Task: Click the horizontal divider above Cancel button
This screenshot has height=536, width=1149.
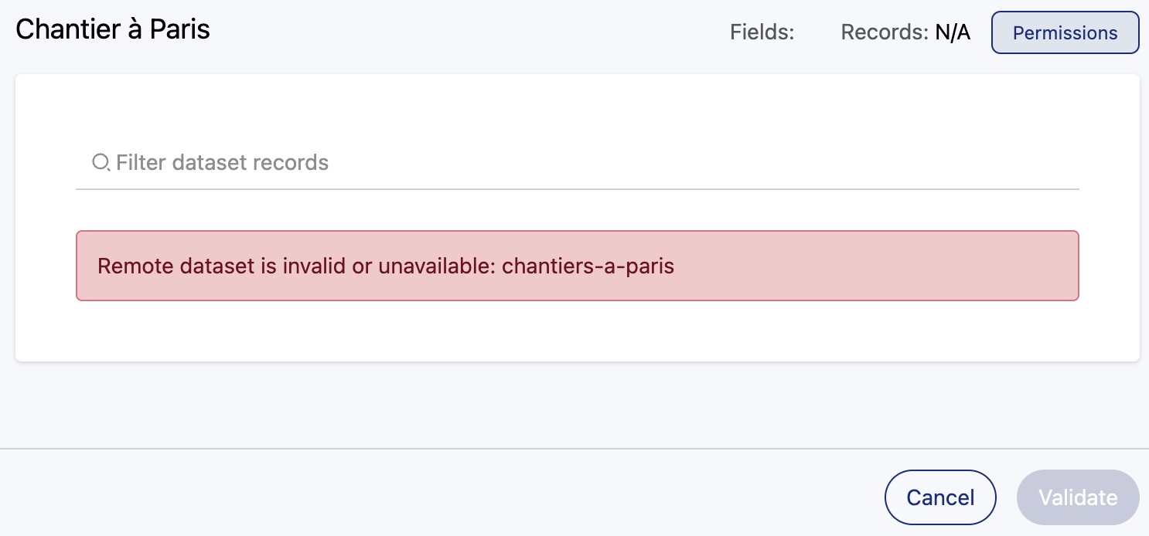Action: tap(574, 448)
